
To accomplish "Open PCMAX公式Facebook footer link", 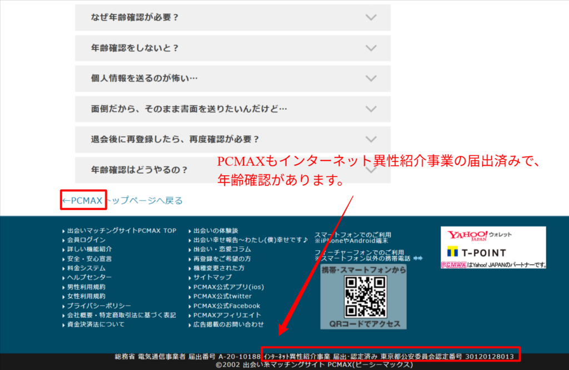I will click(227, 306).
